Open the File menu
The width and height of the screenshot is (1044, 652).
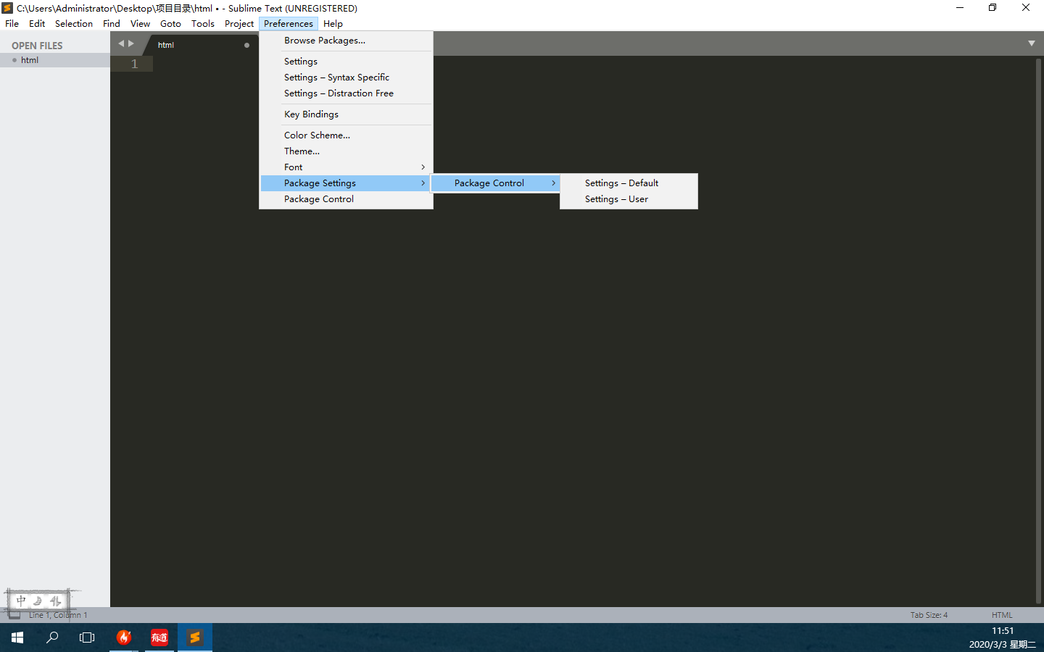point(12,23)
